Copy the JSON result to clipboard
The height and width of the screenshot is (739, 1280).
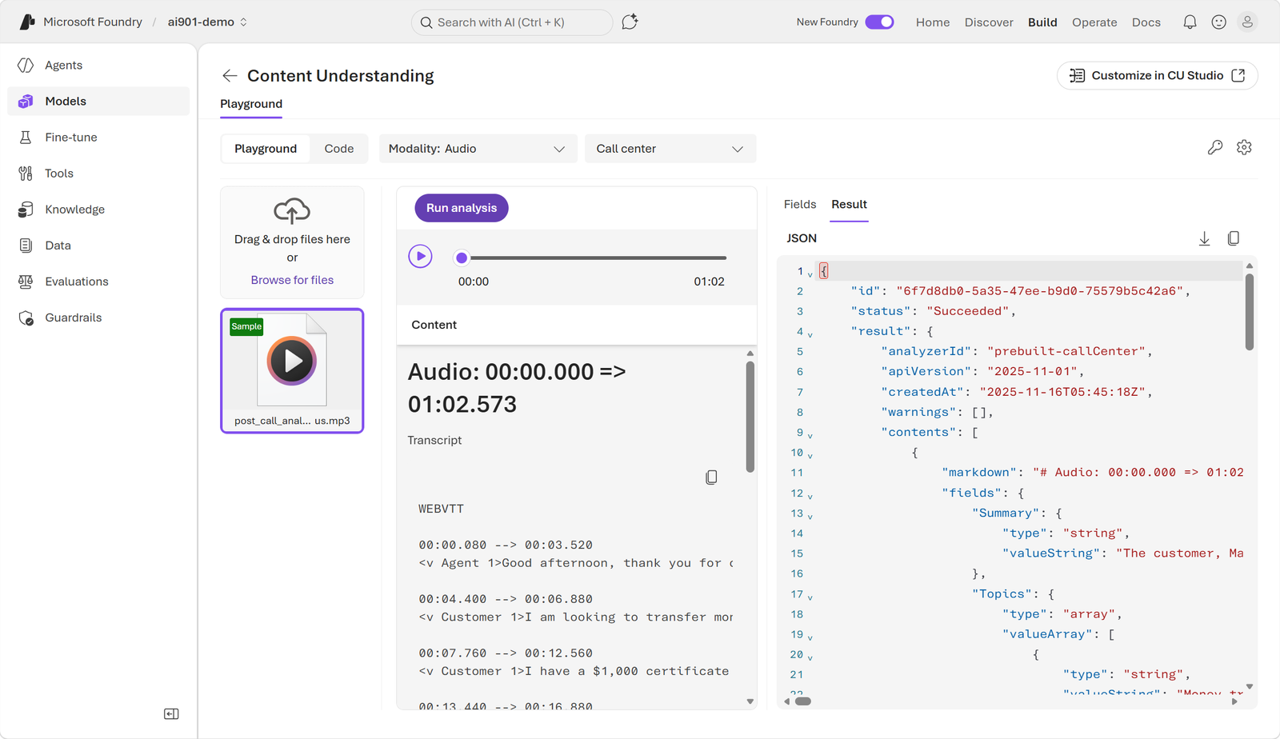click(1234, 238)
